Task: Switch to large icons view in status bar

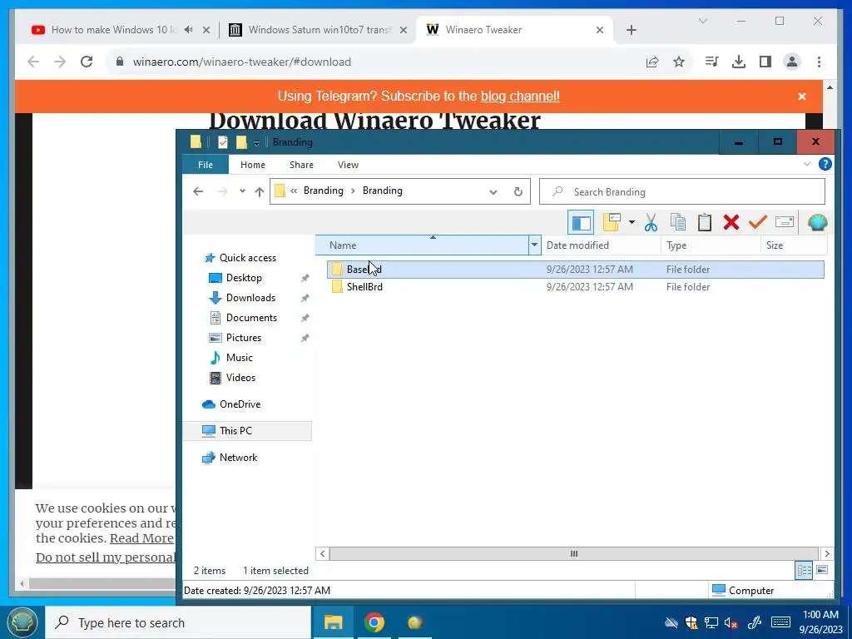Action: click(822, 570)
